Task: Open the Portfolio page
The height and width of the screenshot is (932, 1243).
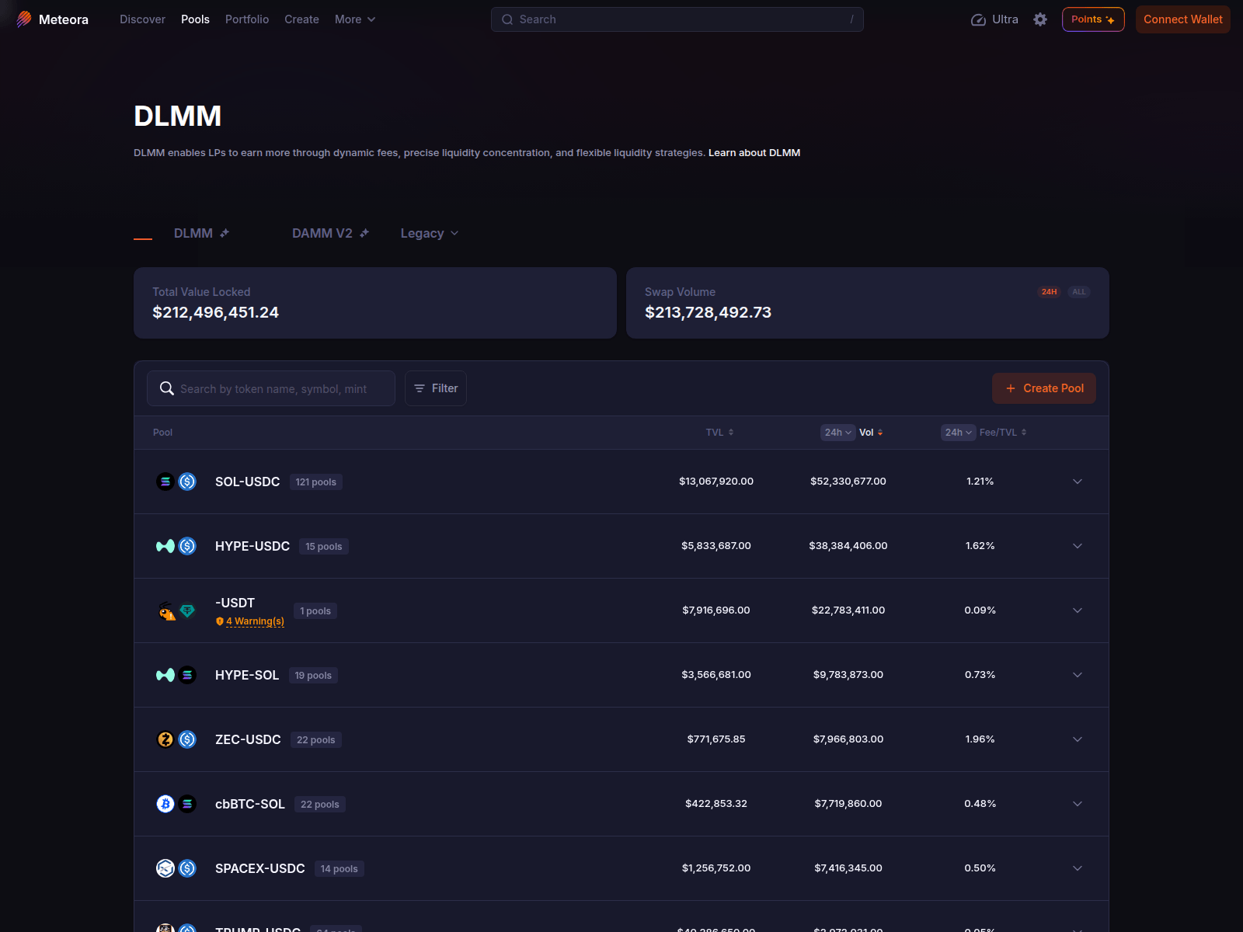Action: coord(247,19)
